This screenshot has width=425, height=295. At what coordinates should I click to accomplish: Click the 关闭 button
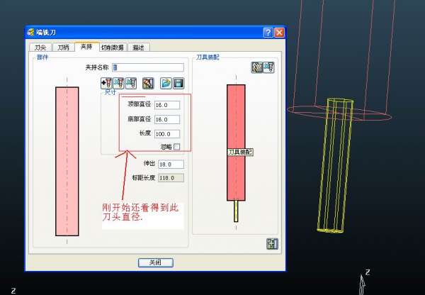156,262
